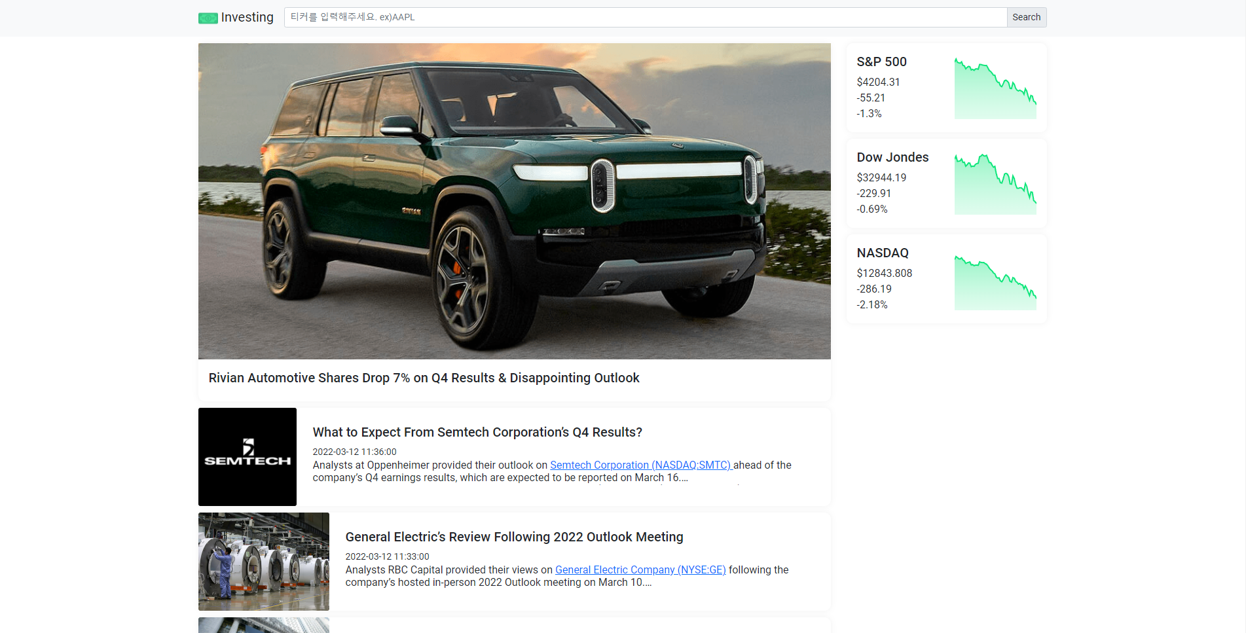Viewport: 1246px width, 633px height.
Task: Open the Rivian SUV headline image
Action: point(515,201)
